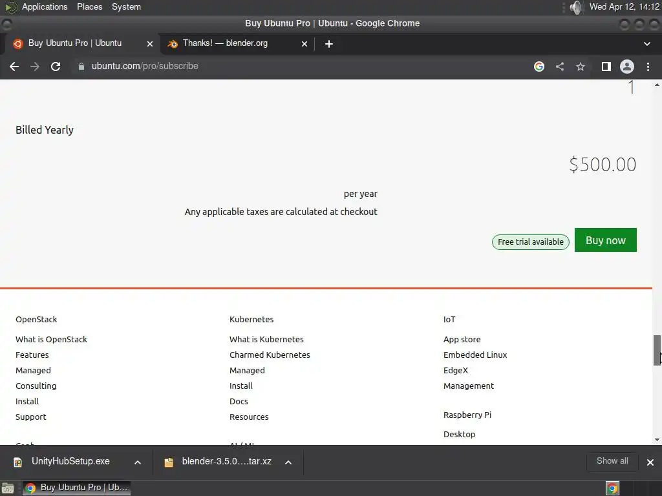Open IoT Management link
662x496 pixels.
pyautogui.click(x=468, y=386)
